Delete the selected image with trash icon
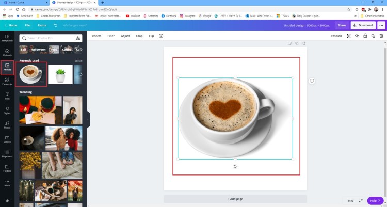 pyautogui.click(x=381, y=36)
